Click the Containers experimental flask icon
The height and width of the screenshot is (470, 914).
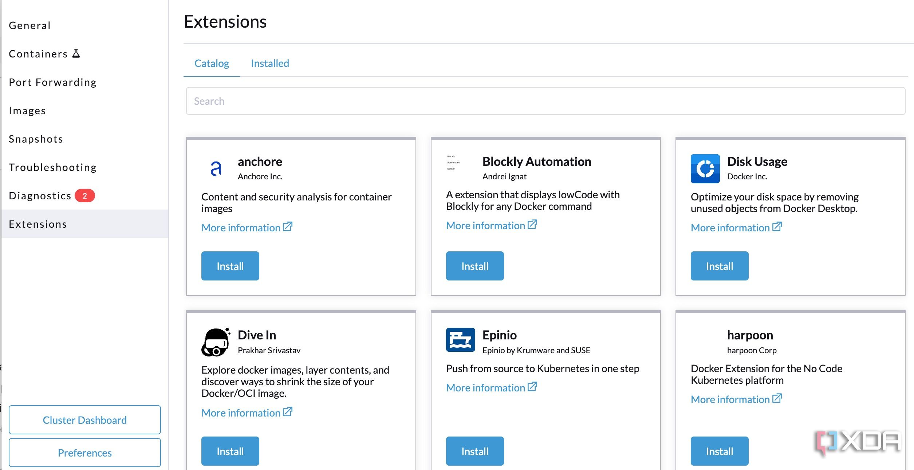pos(76,53)
